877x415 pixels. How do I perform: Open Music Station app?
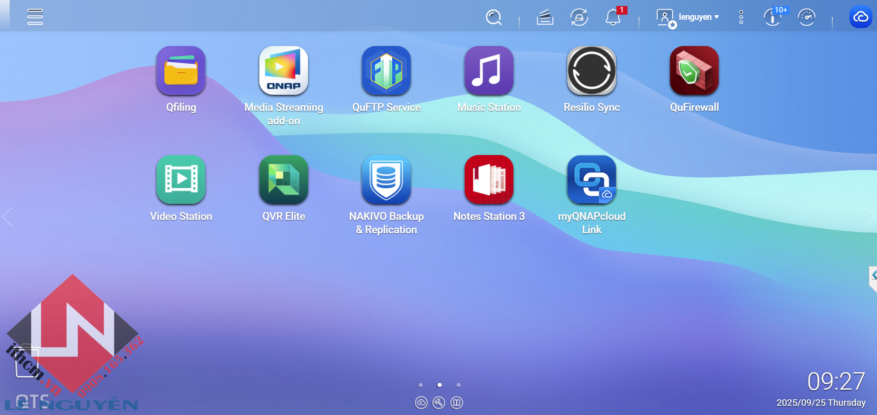[x=489, y=71]
